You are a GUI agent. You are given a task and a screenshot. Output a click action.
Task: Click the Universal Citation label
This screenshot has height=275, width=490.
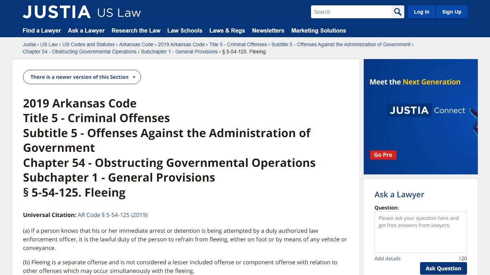[50, 215]
